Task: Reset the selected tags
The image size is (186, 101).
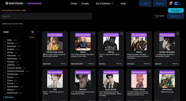Action: point(32,37)
